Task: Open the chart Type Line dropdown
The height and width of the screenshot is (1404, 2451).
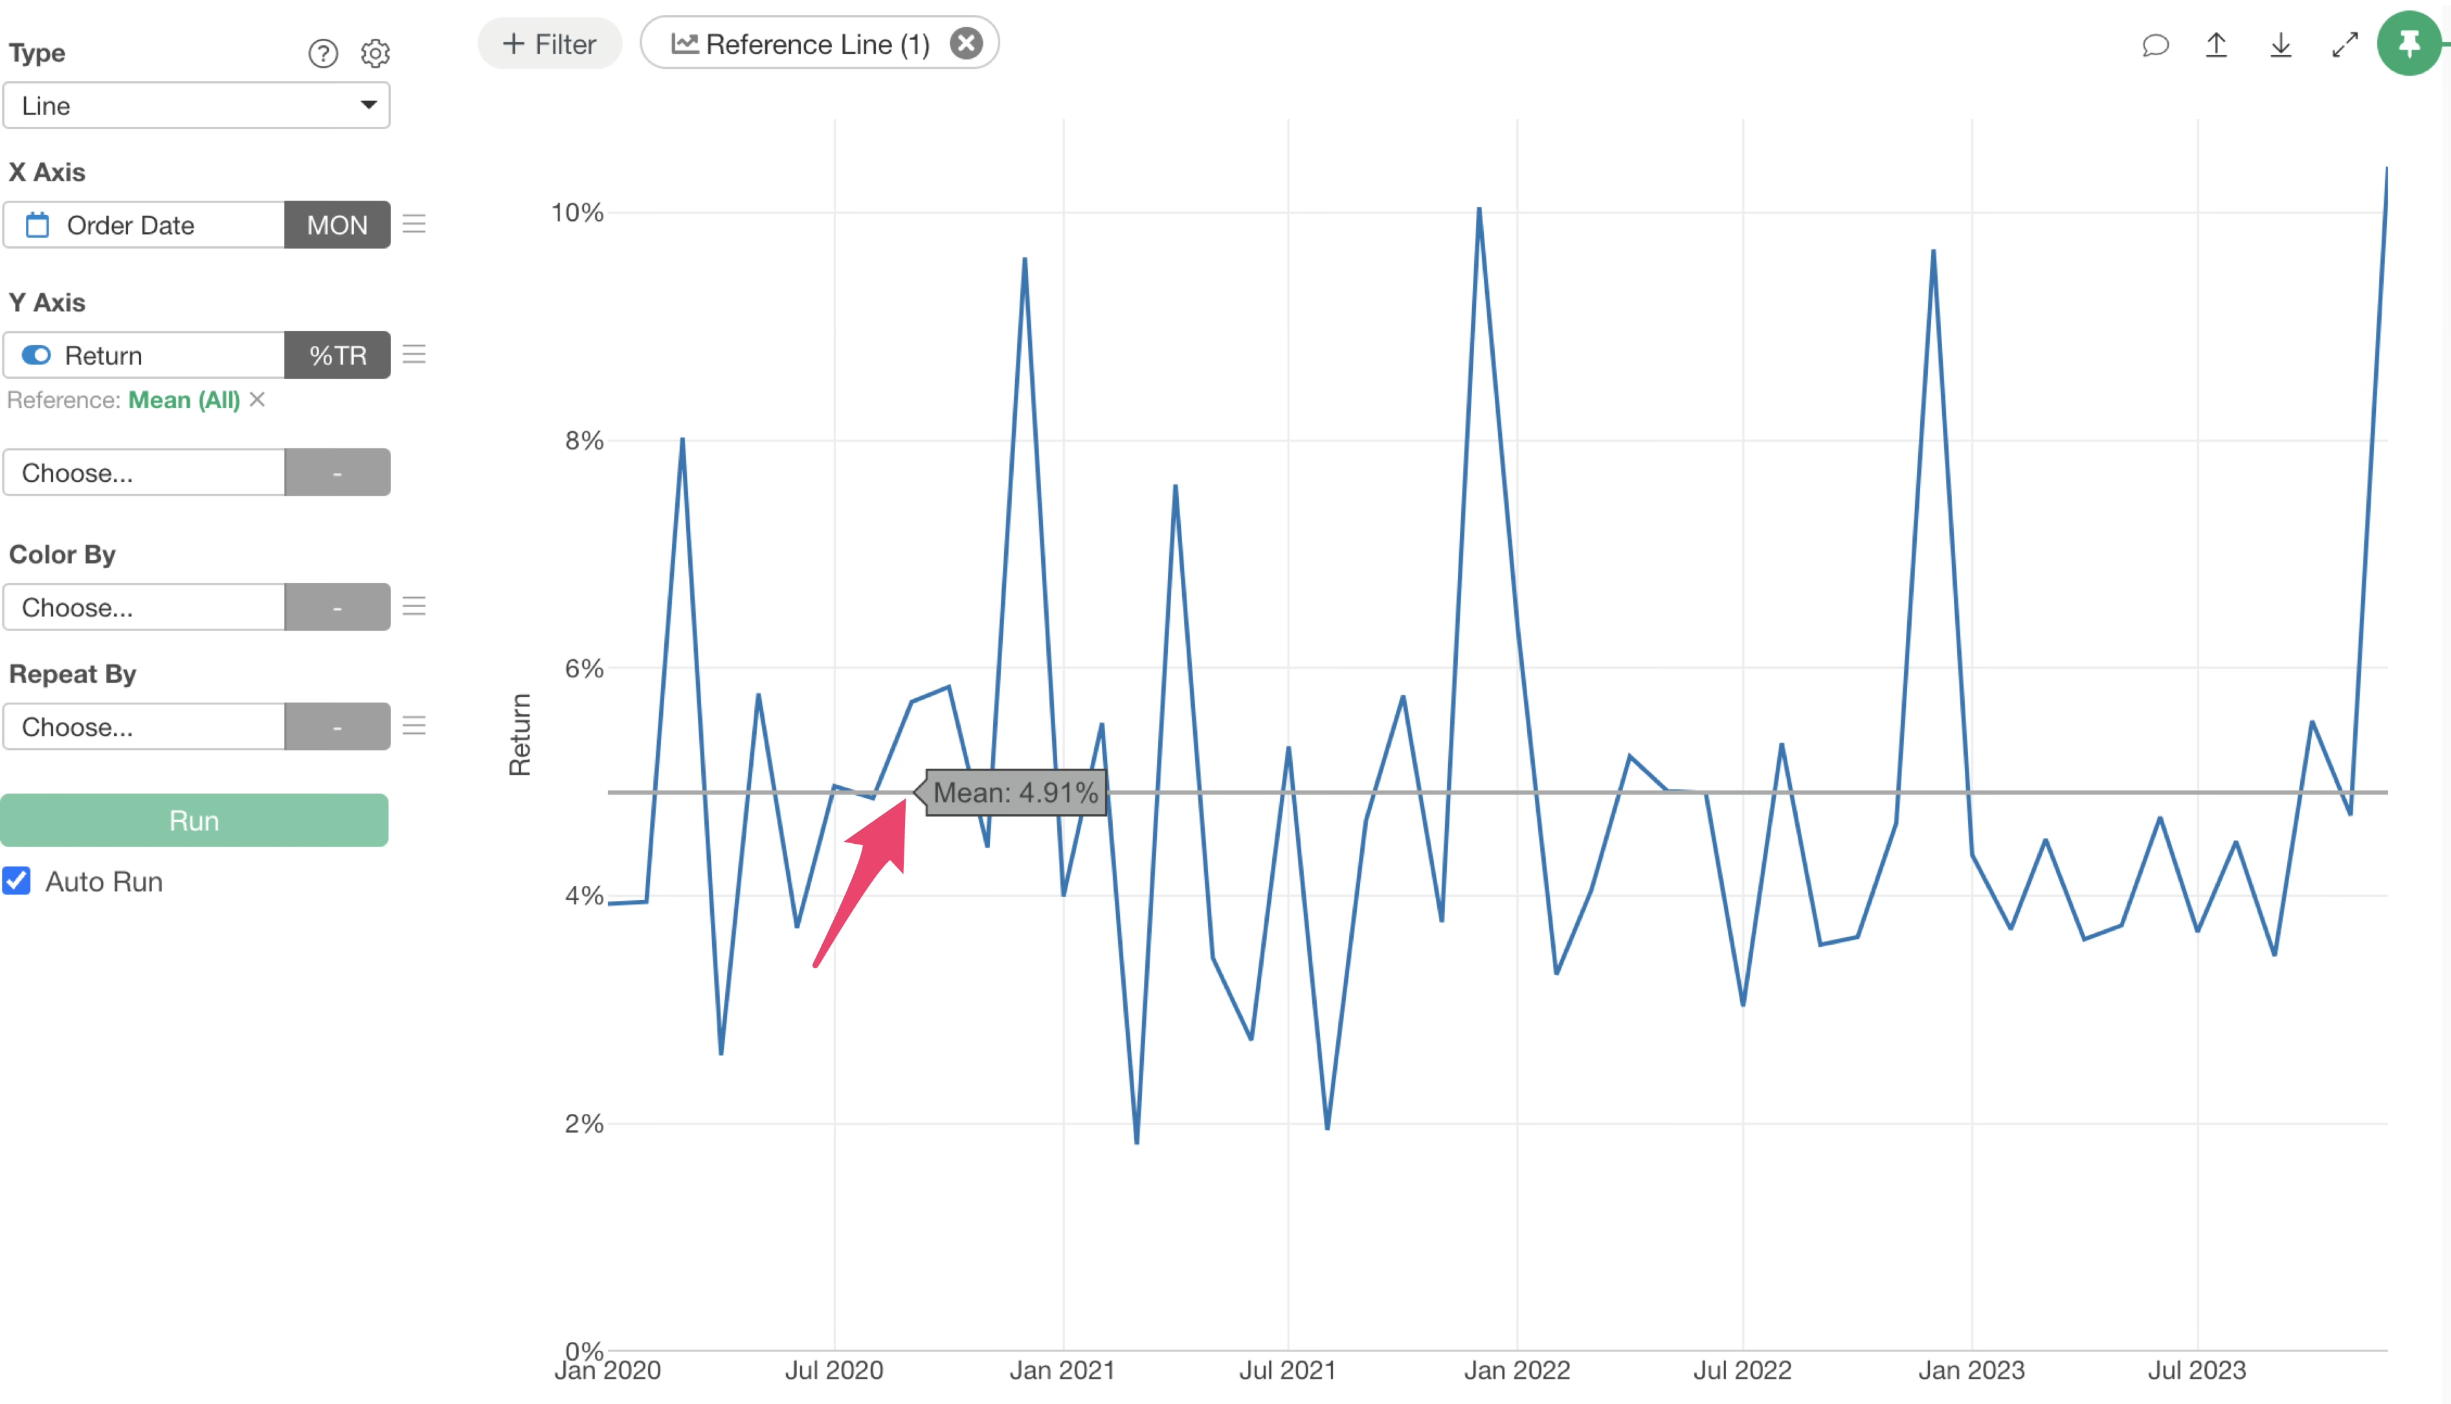Action: click(197, 105)
